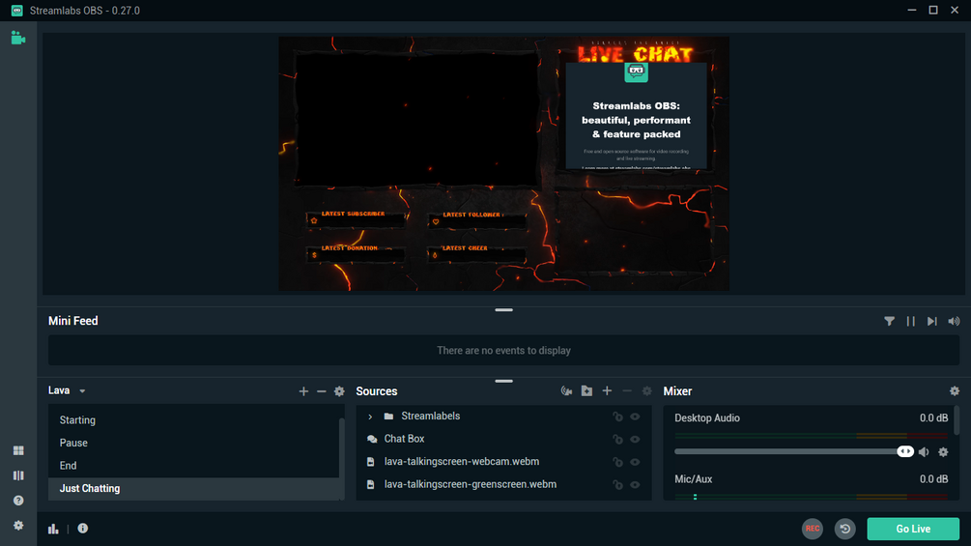
Task: Remove selected source with minus icon
Action: 627,390
